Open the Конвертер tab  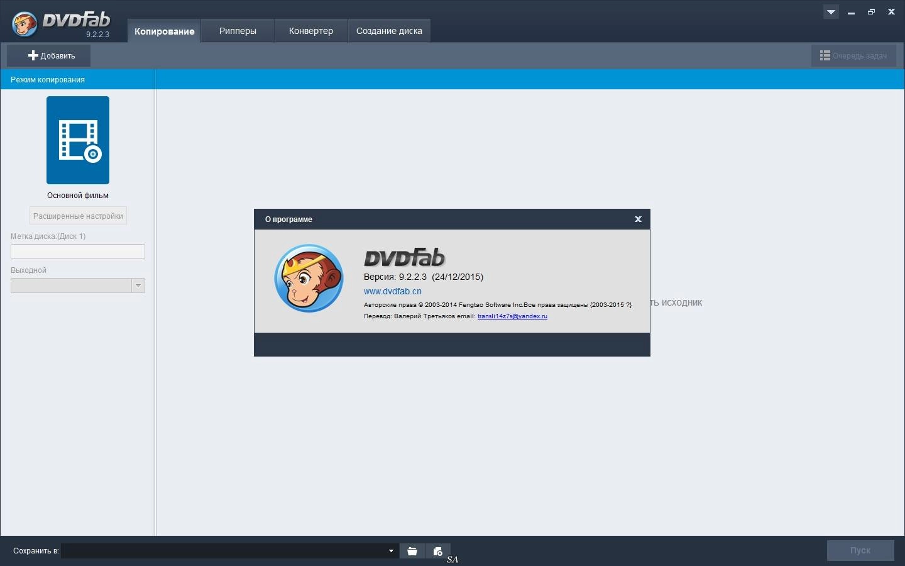click(311, 31)
